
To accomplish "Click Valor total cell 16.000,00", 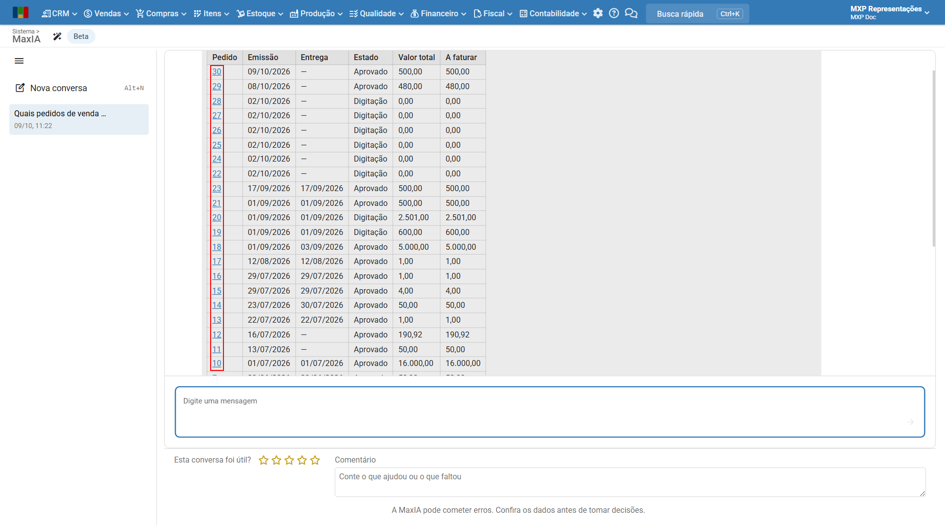I will (x=416, y=364).
